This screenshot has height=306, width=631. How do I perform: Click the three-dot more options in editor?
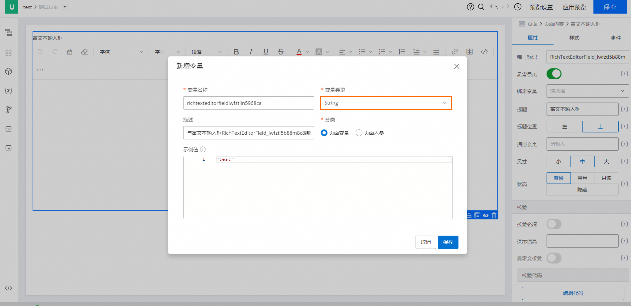click(x=40, y=70)
